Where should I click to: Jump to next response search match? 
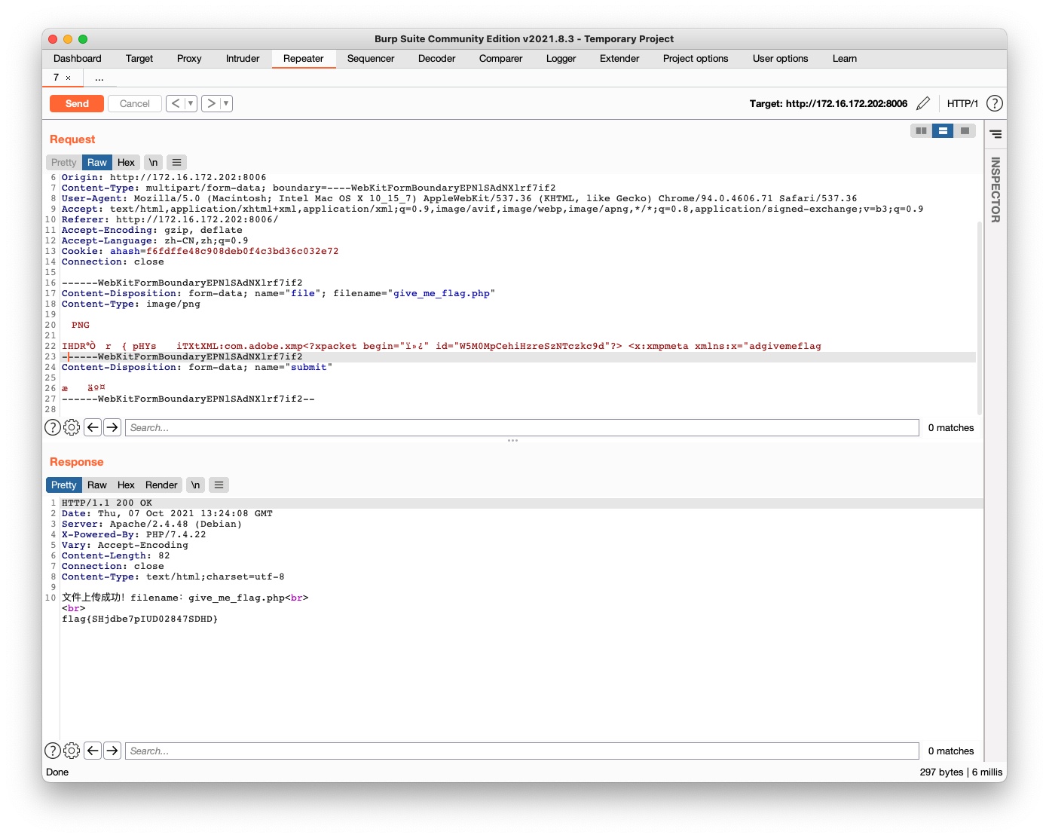click(x=112, y=750)
